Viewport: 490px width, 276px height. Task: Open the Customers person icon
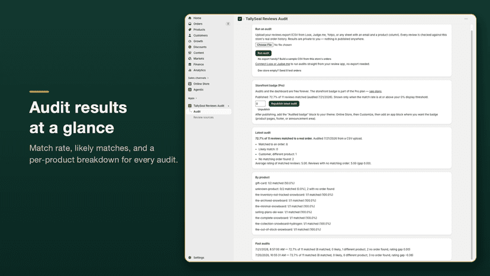pos(190,36)
